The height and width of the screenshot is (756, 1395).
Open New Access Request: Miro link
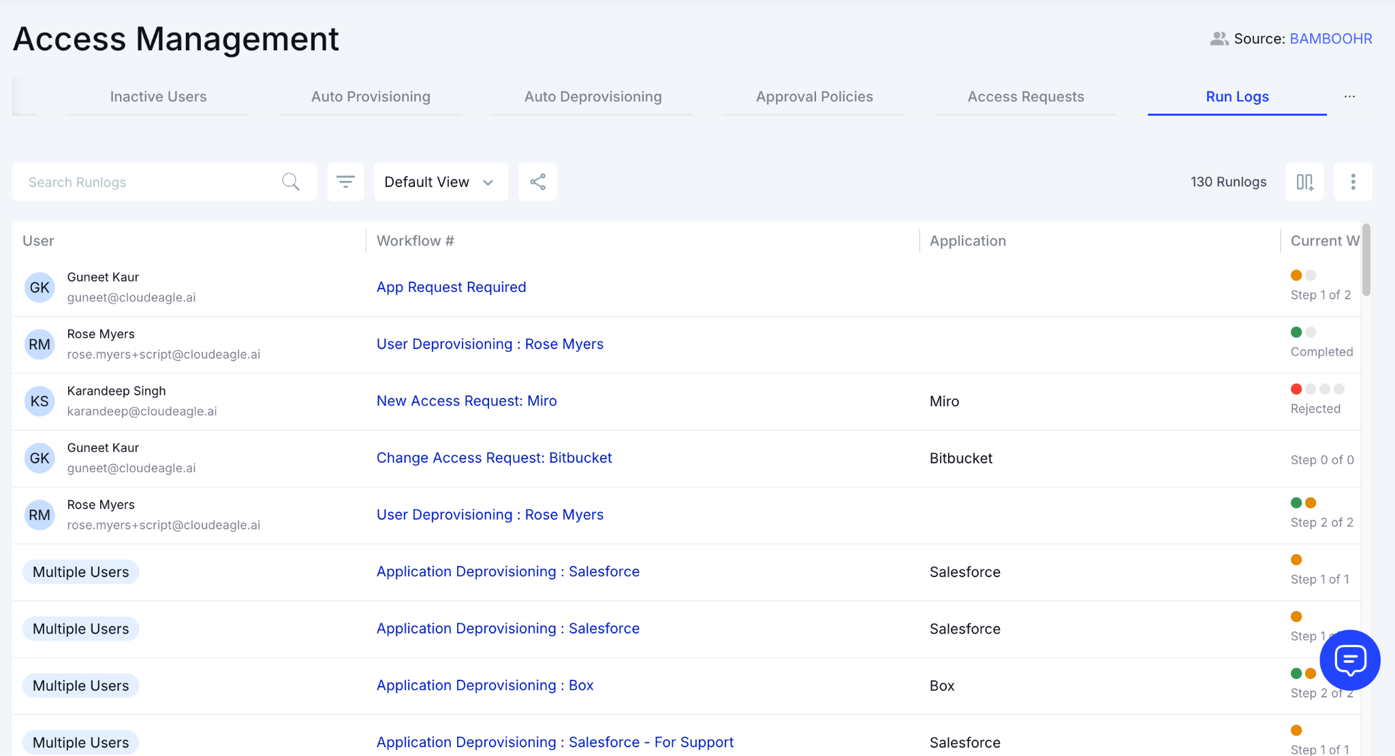pos(467,401)
